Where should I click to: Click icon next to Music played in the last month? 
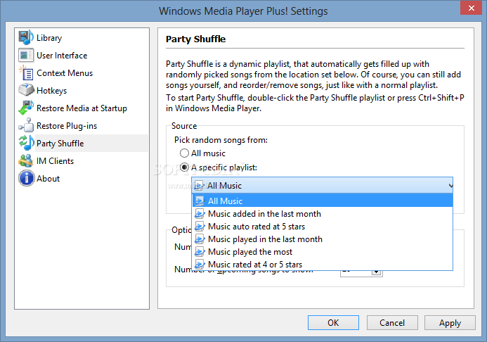(x=200, y=239)
